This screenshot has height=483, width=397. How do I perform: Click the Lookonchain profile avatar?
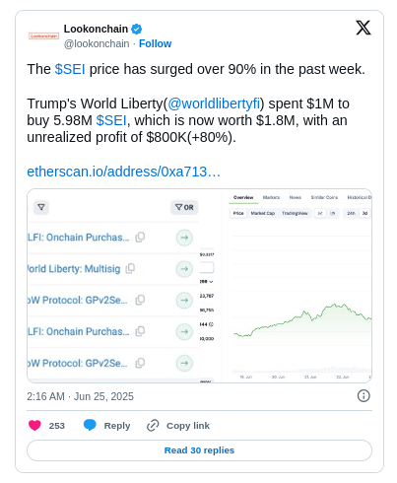point(43,35)
